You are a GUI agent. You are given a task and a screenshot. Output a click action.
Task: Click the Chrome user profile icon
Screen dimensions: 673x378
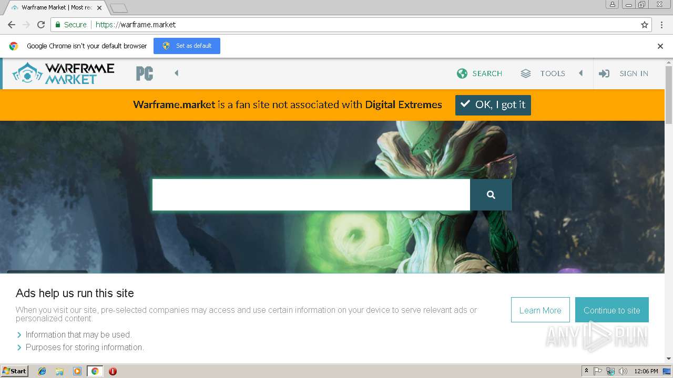(x=613, y=4)
